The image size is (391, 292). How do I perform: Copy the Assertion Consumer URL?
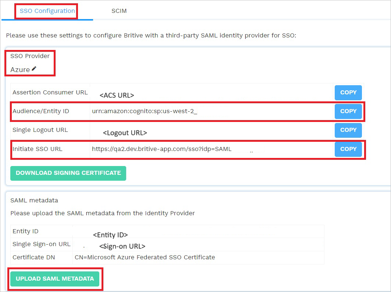click(348, 93)
